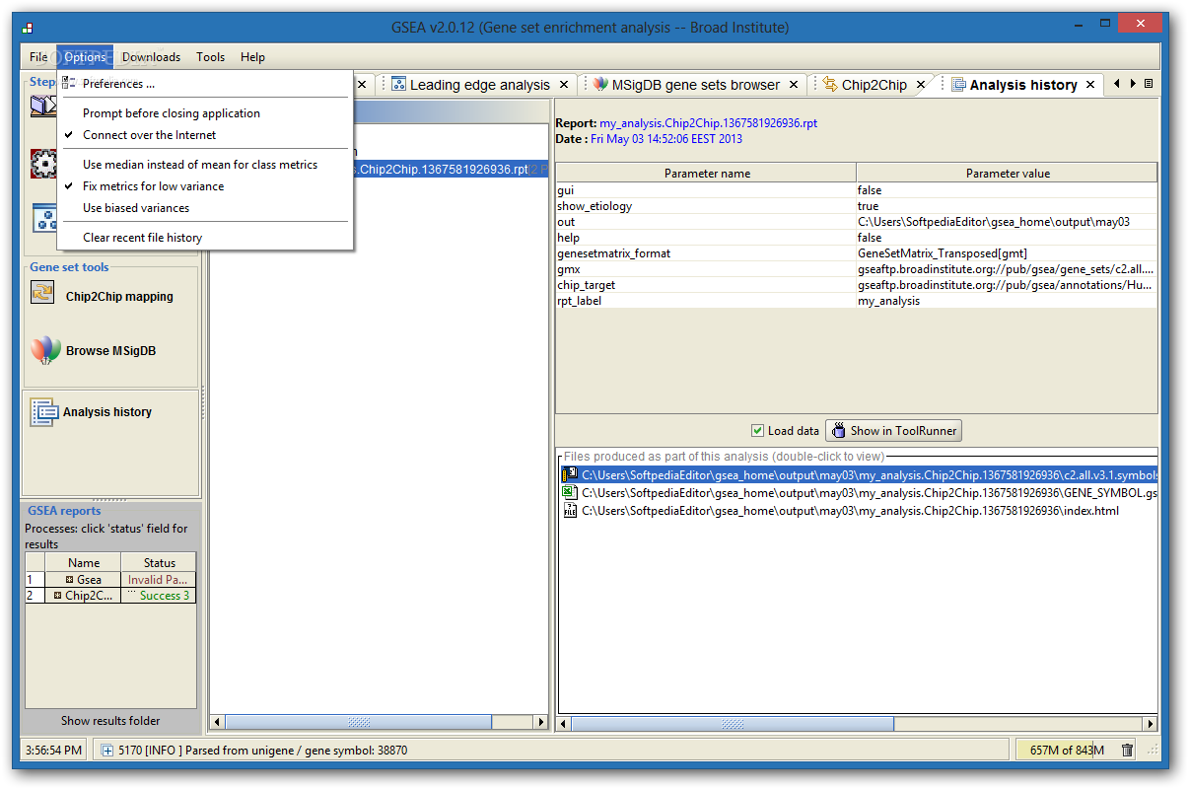1189x789 pixels.
Task: Click the 657M of 843M memory indicator
Action: click(x=1065, y=751)
